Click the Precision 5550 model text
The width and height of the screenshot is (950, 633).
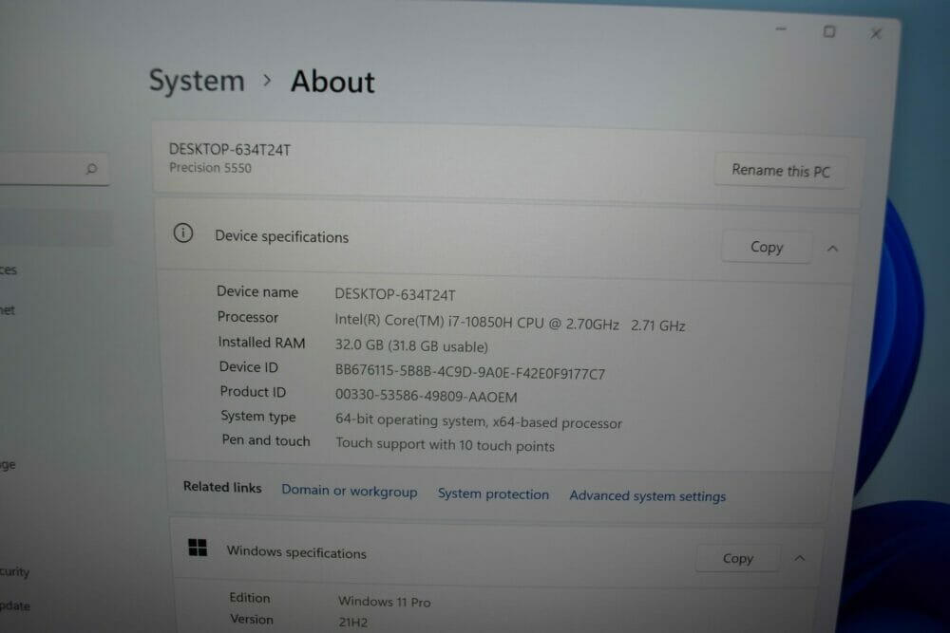(210, 168)
